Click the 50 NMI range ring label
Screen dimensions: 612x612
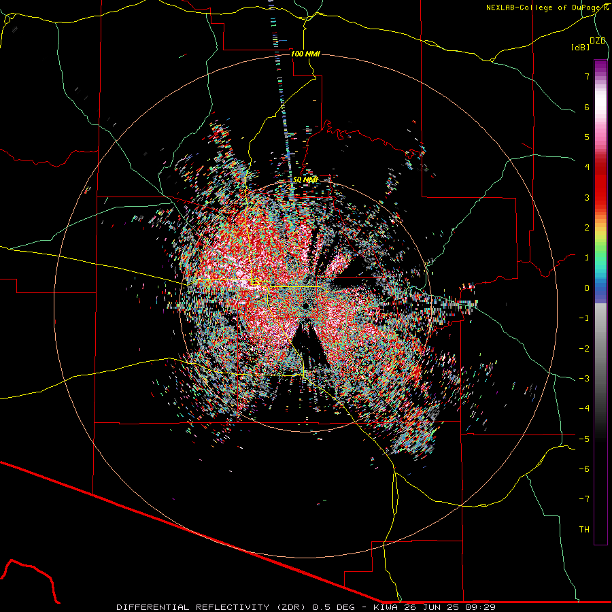pos(305,180)
